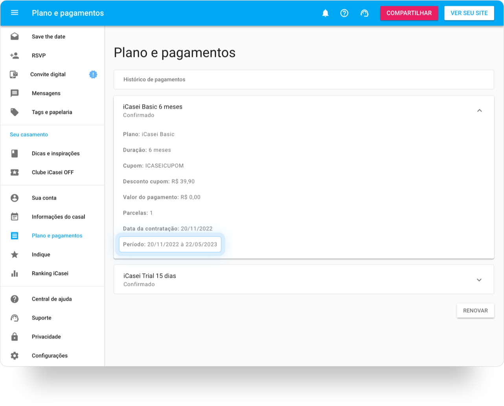
Task: Click the Cupom: ICASEICUPOM text
Action: 153,166
